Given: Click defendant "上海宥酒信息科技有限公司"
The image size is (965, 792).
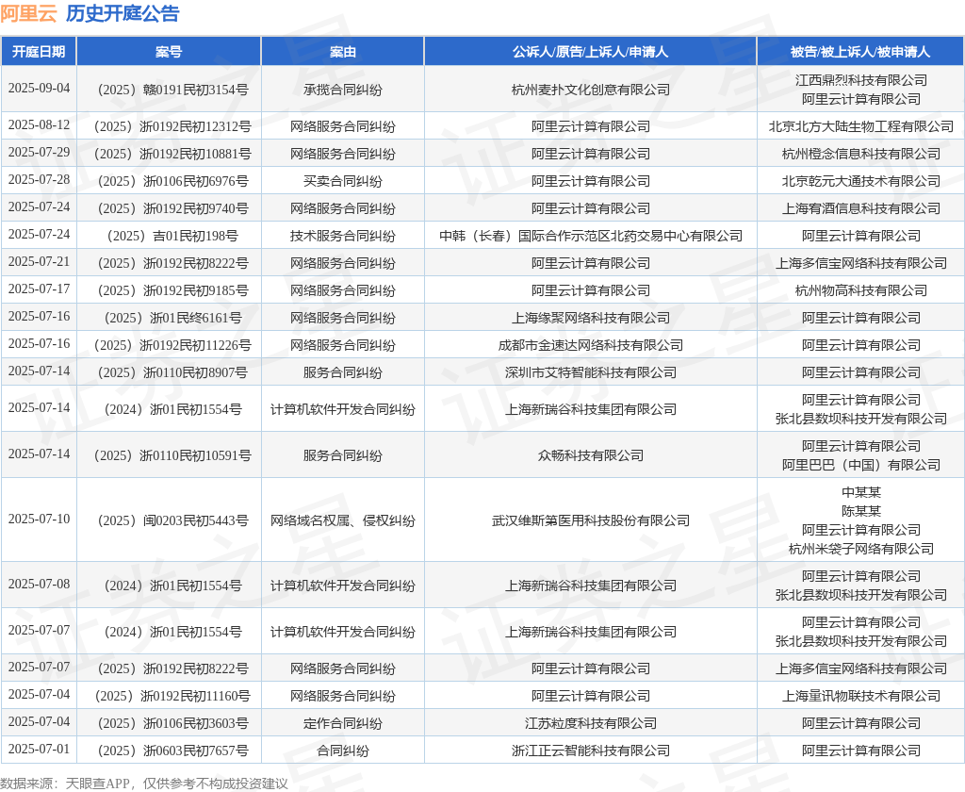Looking at the screenshot, I should (860, 208).
